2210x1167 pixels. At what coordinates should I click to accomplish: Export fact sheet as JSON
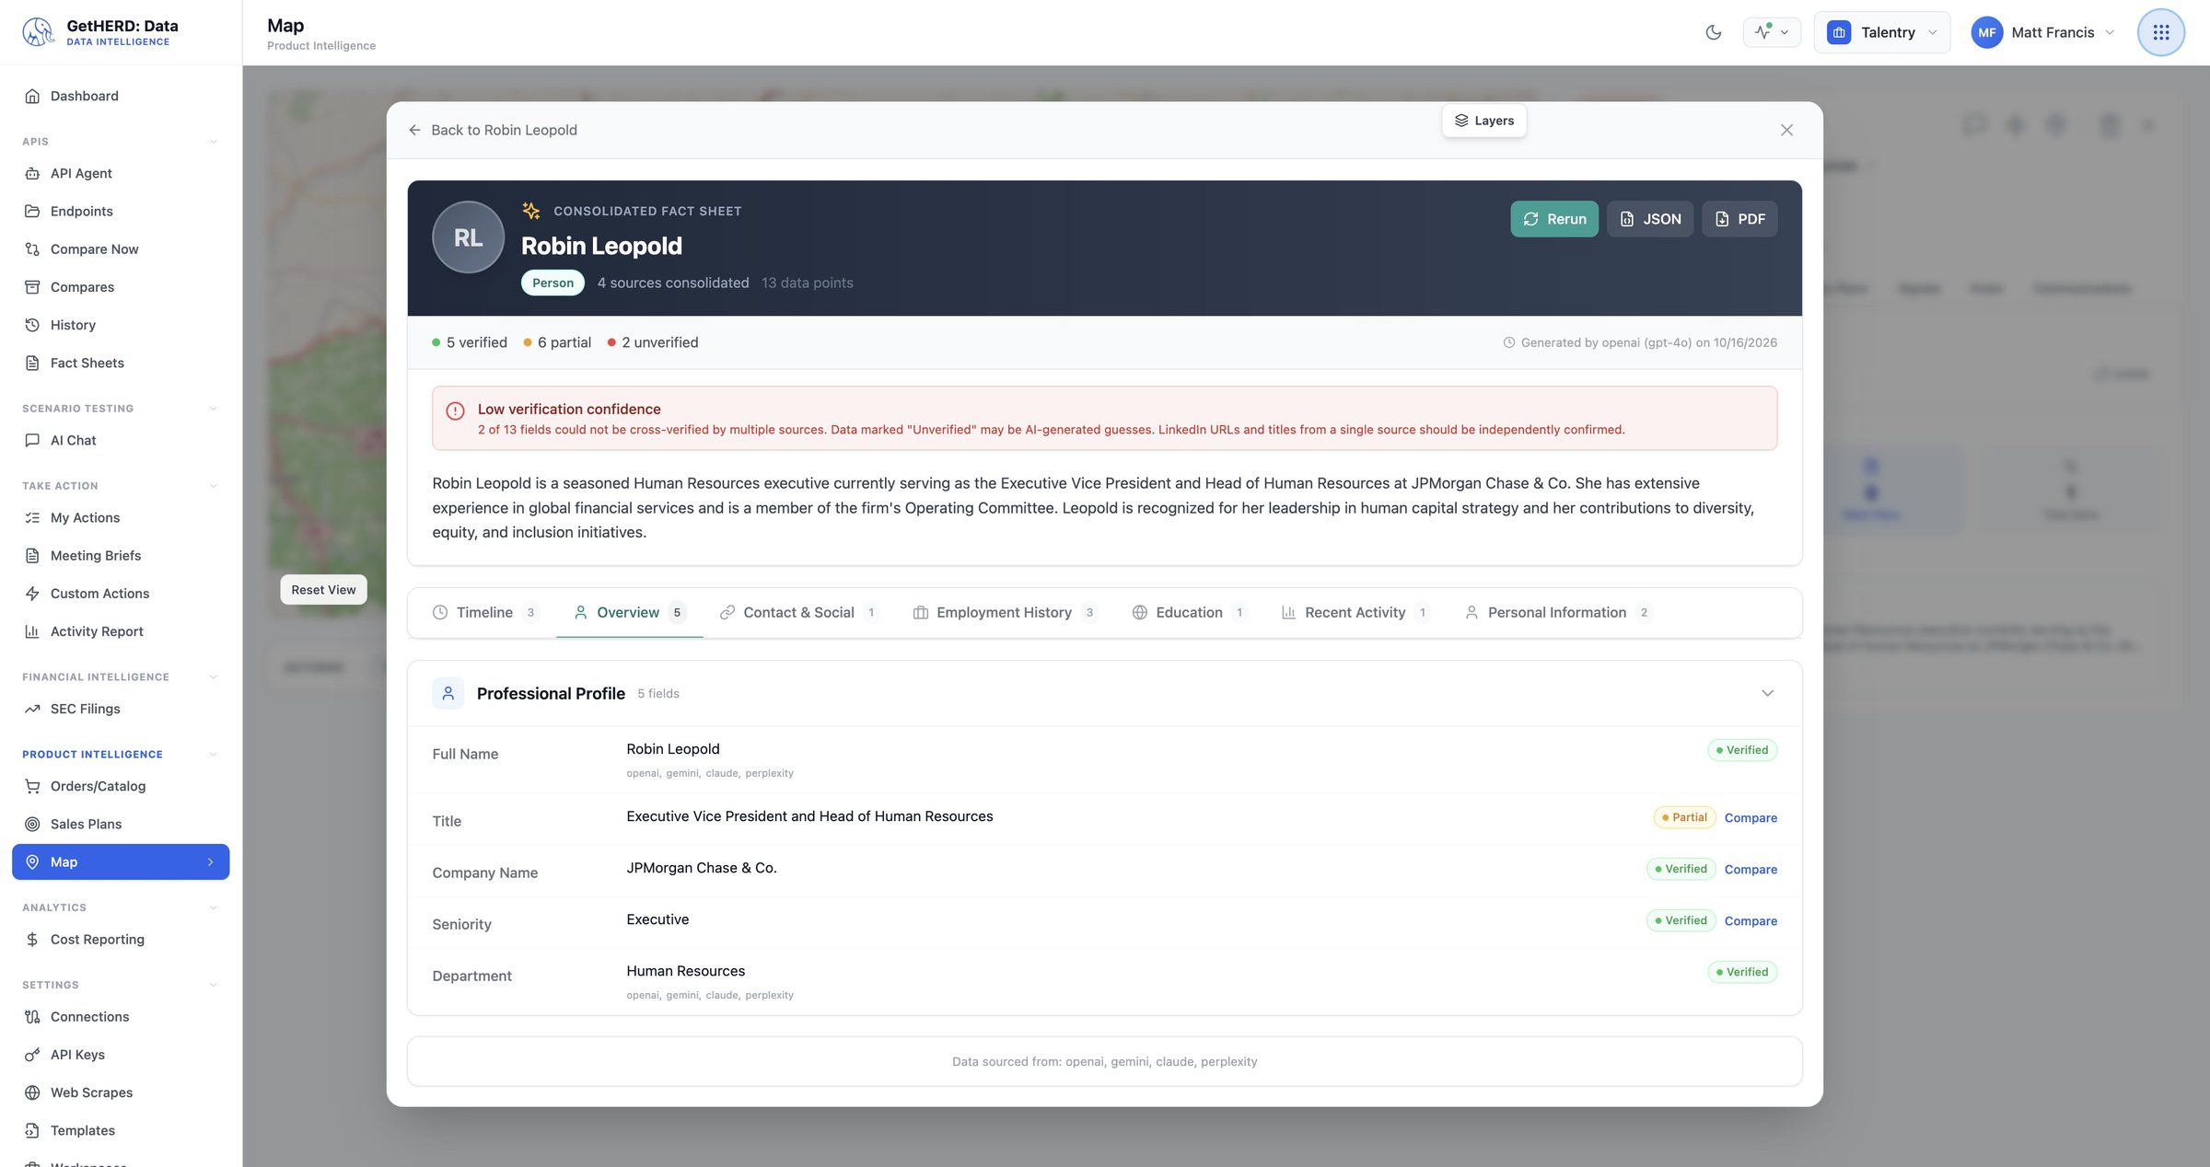click(1650, 219)
